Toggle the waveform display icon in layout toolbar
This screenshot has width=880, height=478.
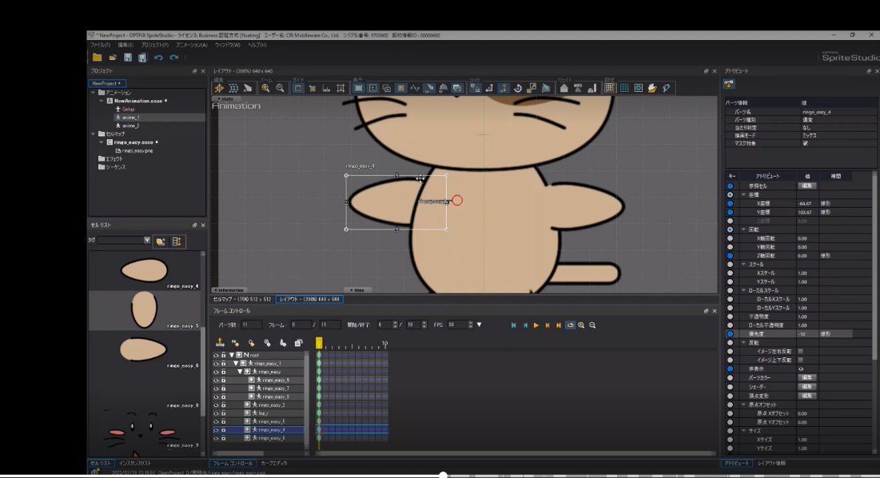click(x=415, y=88)
